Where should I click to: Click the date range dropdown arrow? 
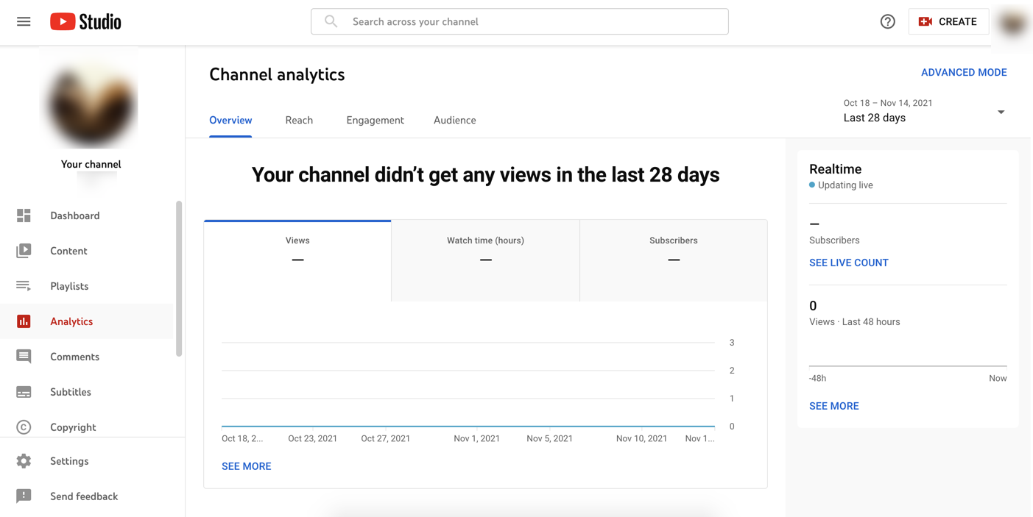click(x=1001, y=113)
